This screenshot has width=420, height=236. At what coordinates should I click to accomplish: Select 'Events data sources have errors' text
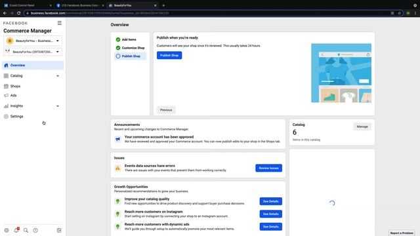(x=150, y=166)
